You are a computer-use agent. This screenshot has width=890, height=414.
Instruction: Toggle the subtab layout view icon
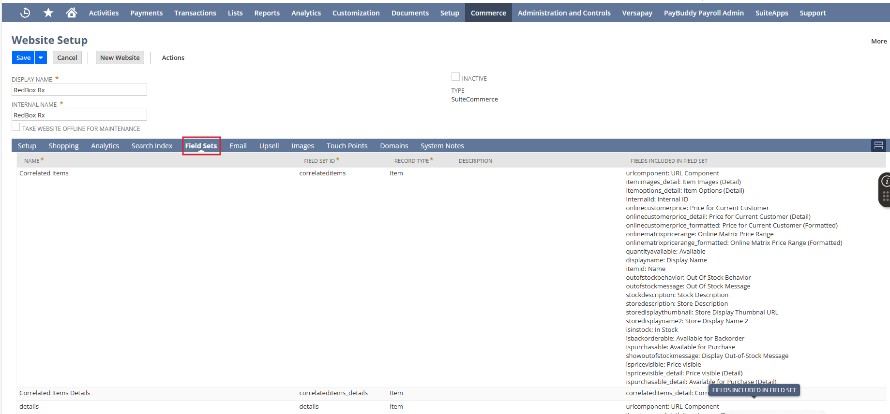pos(878,145)
